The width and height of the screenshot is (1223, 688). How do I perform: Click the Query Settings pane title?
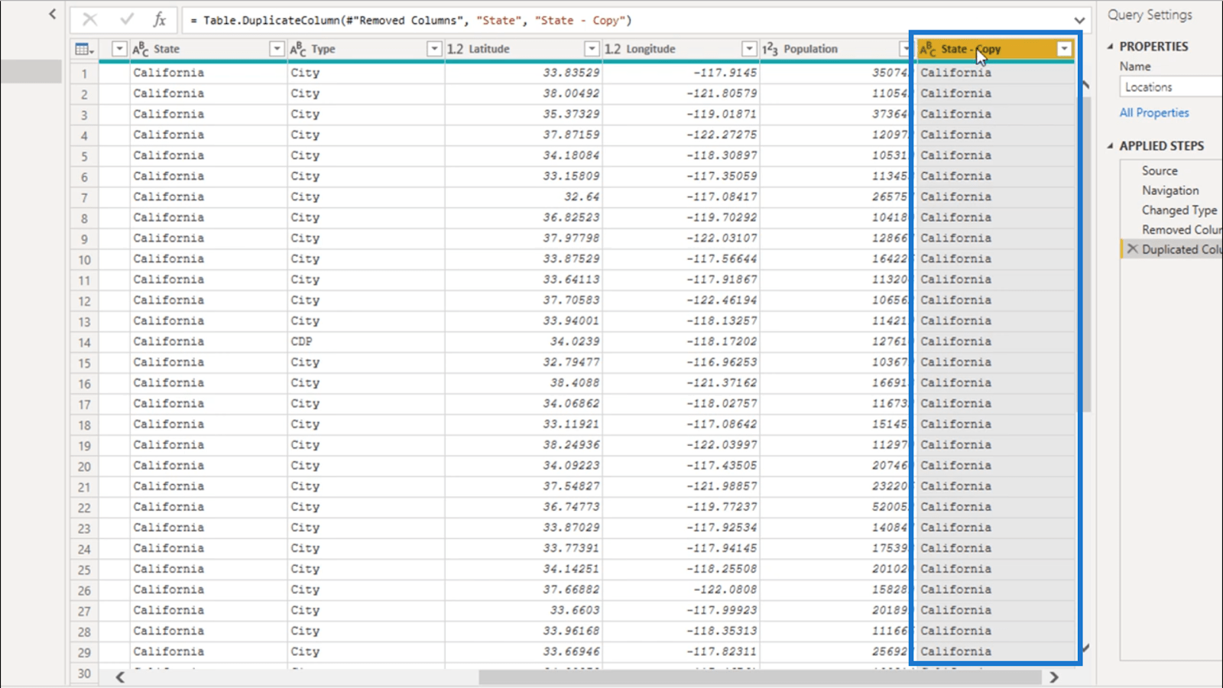click(1150, 15)
